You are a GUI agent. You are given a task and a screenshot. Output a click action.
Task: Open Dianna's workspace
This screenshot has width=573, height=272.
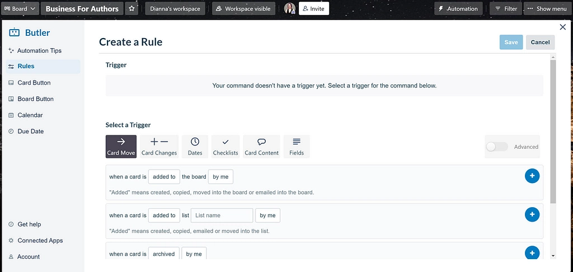(x=175, y=9)
